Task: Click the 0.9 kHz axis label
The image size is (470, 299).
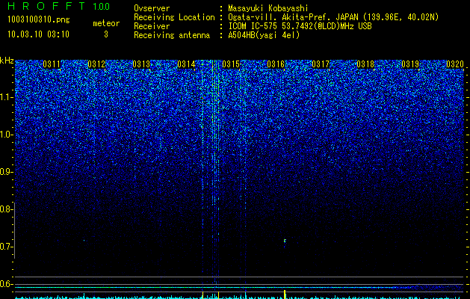Action: coord(6,172)
